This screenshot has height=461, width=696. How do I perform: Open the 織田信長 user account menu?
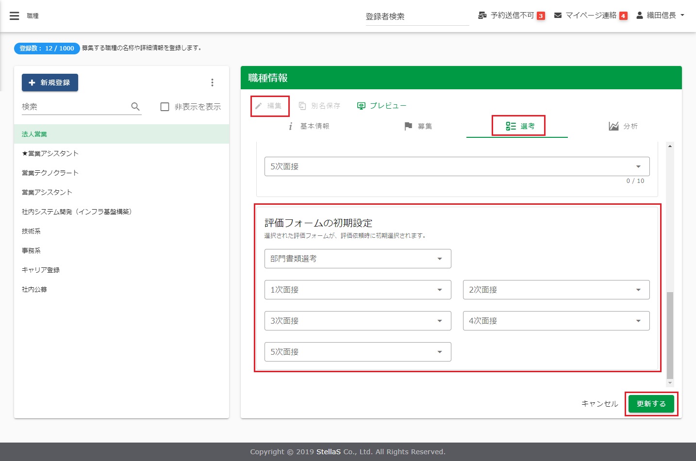click(661, 16)
